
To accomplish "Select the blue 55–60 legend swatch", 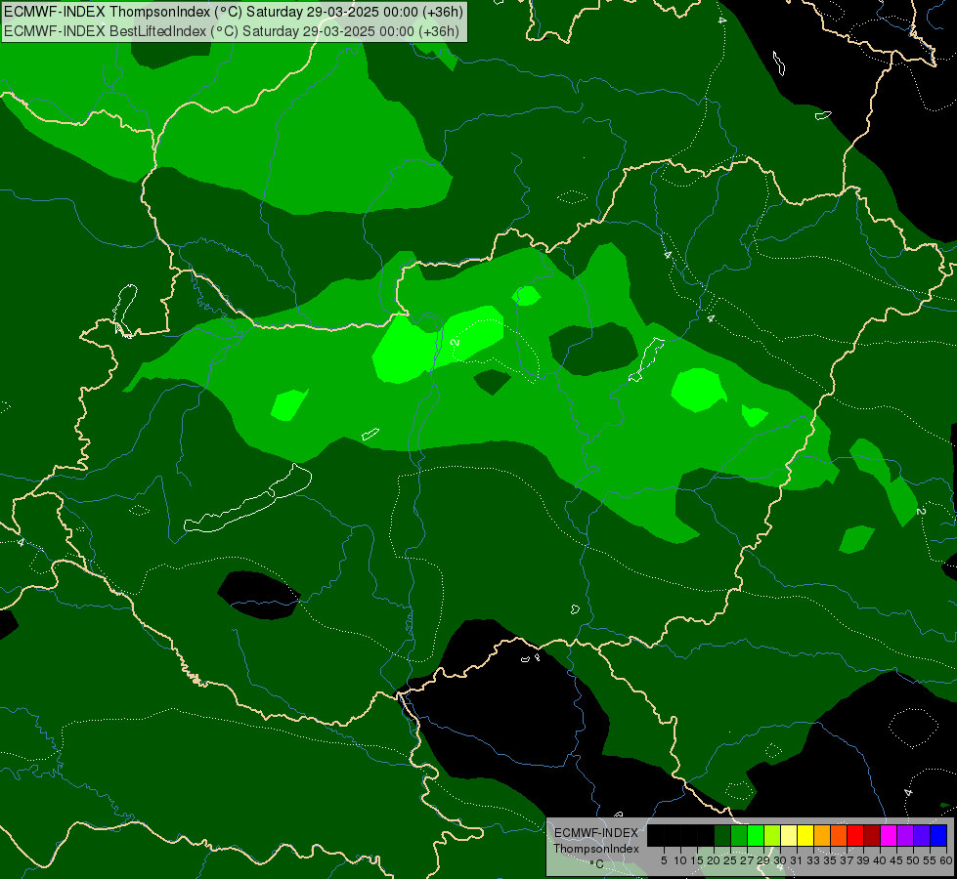I will tap(938, 835).
